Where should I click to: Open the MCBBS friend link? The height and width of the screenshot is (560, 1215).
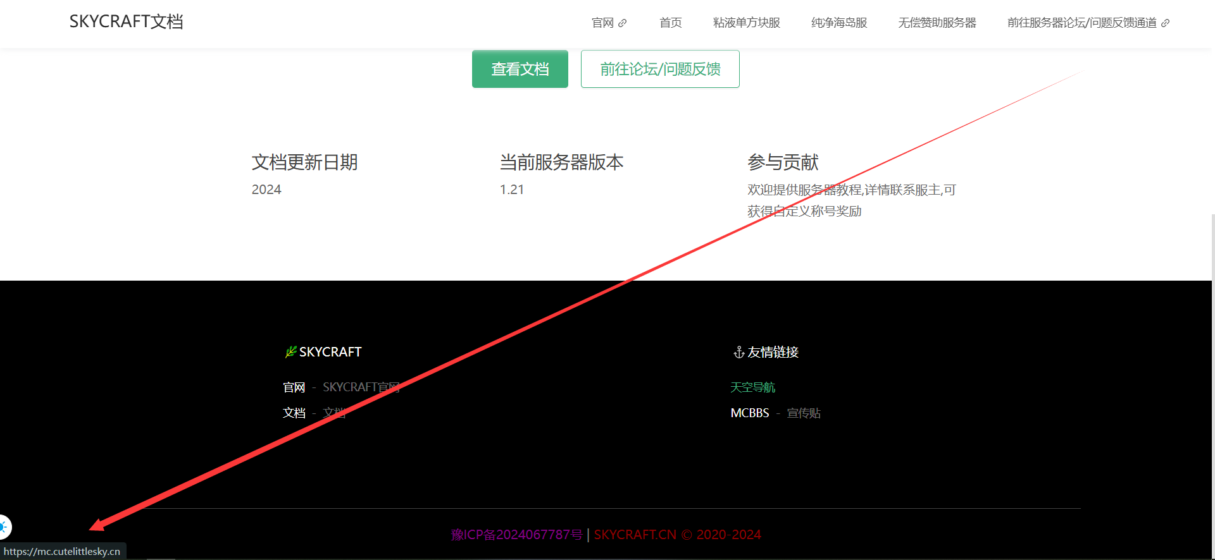click(x=750, y=413)
